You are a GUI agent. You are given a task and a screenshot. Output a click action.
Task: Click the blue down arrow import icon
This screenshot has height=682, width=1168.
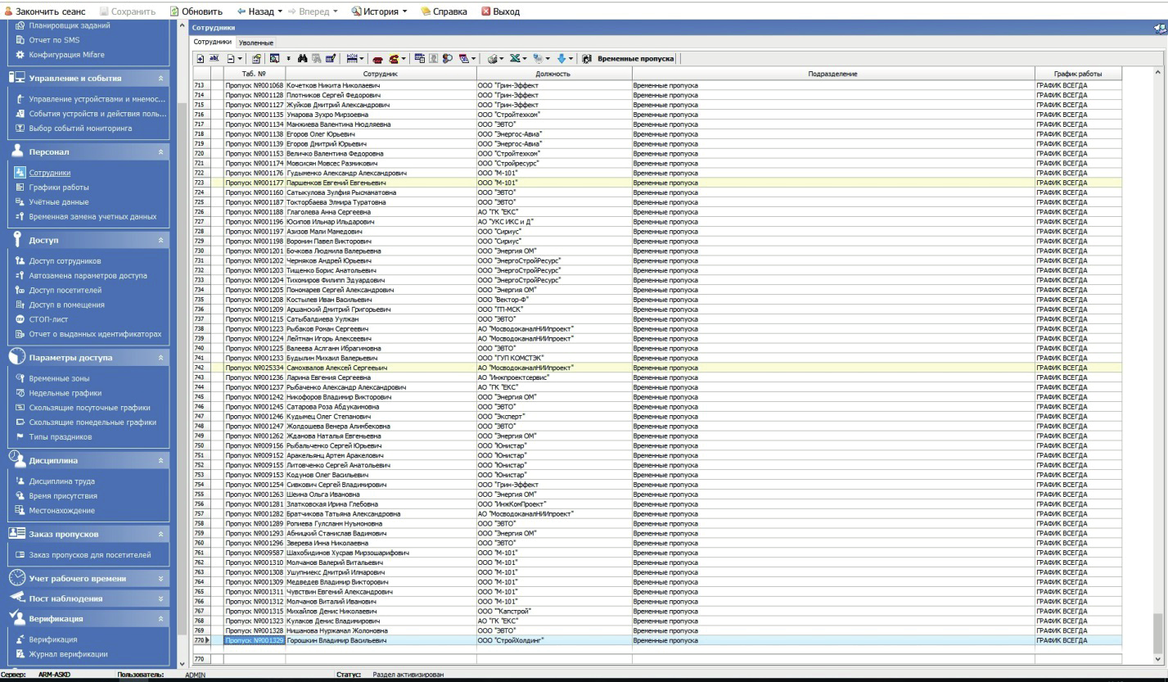tap(561, 59)
